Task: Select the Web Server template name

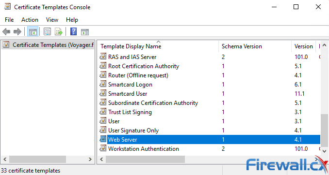Action: pos(123,140)
